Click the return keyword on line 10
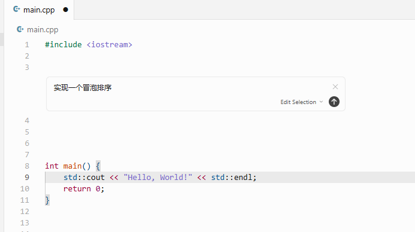 [x=77, y=189]
